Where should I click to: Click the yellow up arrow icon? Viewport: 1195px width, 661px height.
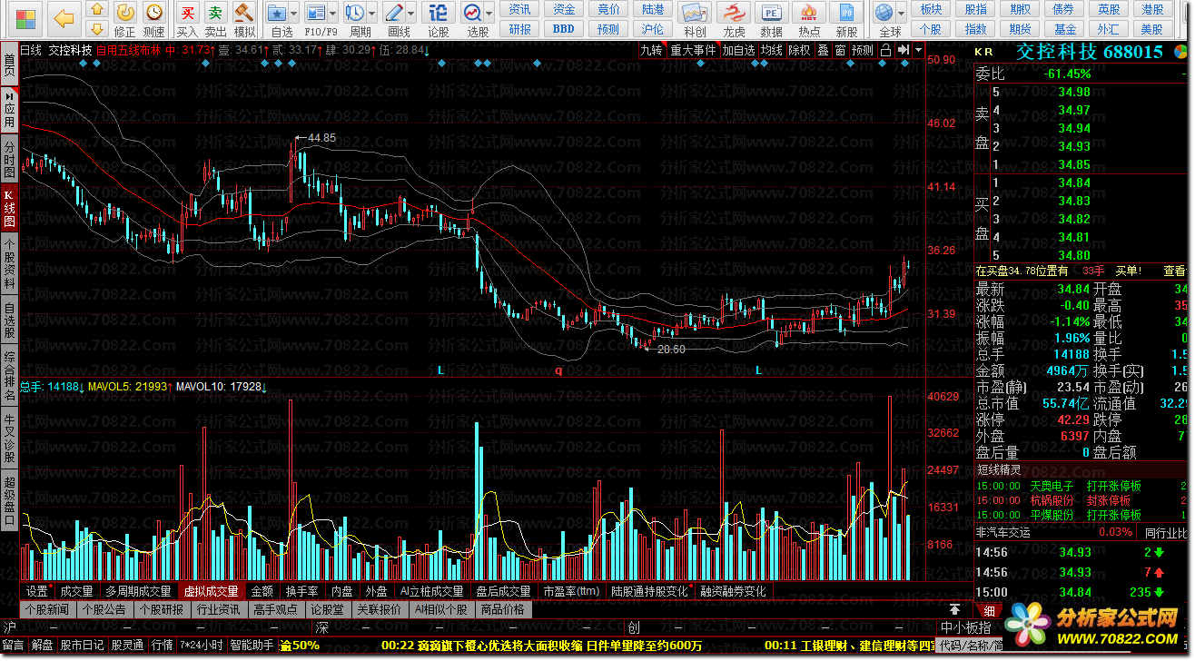[x=97, y=10]
